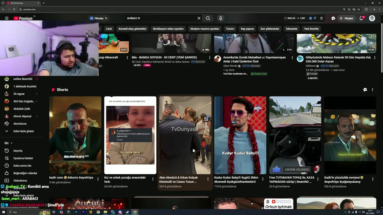Open options for Kadir'in yüzsüzlük seviyesi short

point(373,179)
